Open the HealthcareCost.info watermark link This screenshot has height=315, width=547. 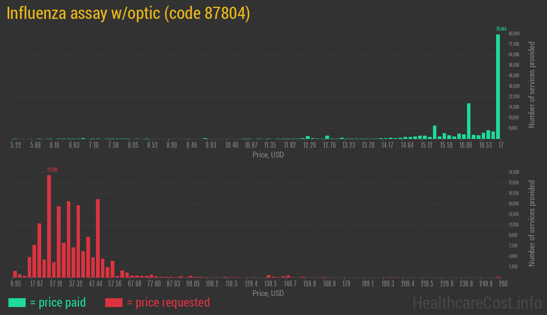[x=477, y=302]
